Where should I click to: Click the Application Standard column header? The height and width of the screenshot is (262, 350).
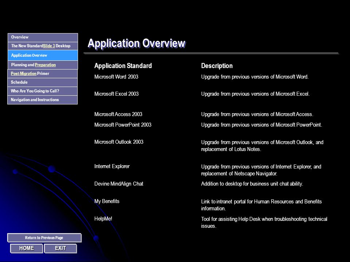point(123,66)
